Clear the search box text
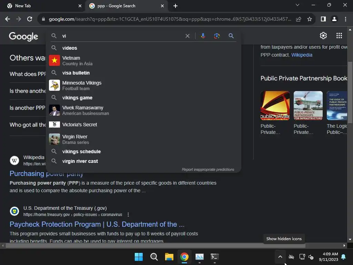The image size is (353, 265). pyautogui.click(x=187, y=36)
